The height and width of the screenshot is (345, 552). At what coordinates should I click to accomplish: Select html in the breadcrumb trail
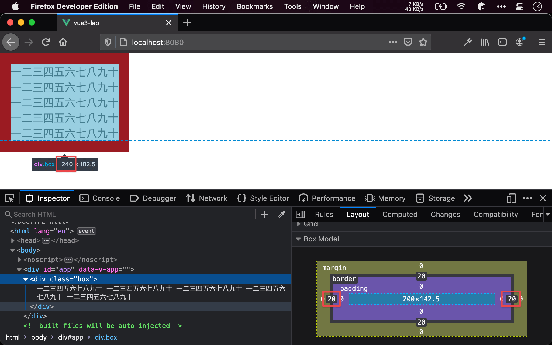pyautogui.click(x=13, y=337)
